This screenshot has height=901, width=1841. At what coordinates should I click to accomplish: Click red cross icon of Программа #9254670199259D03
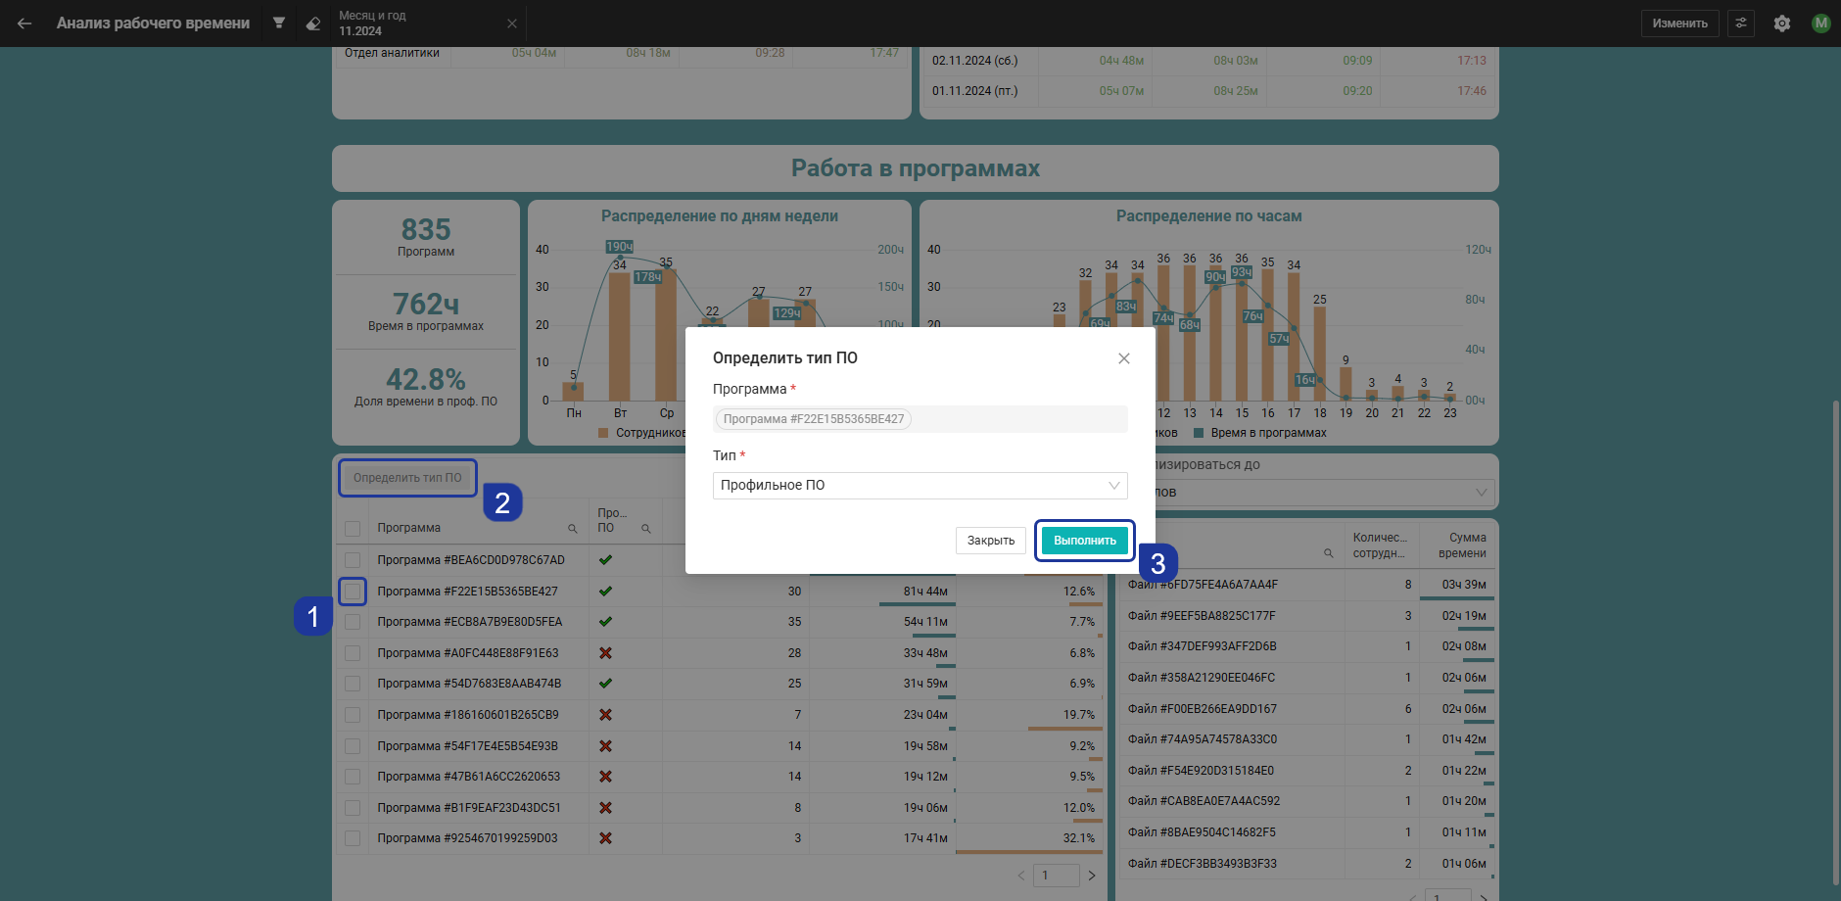pos(605,838)
